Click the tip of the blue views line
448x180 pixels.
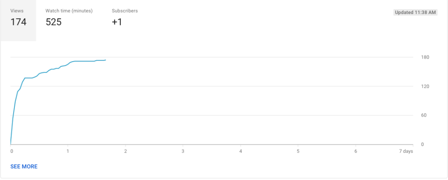tap(106, 60)
